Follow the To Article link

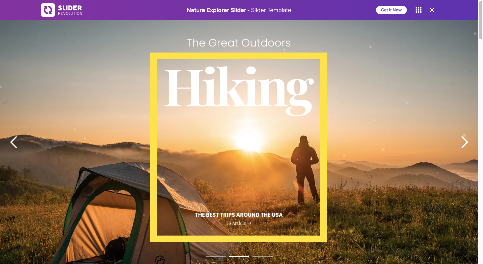click(x=238, y=223)
